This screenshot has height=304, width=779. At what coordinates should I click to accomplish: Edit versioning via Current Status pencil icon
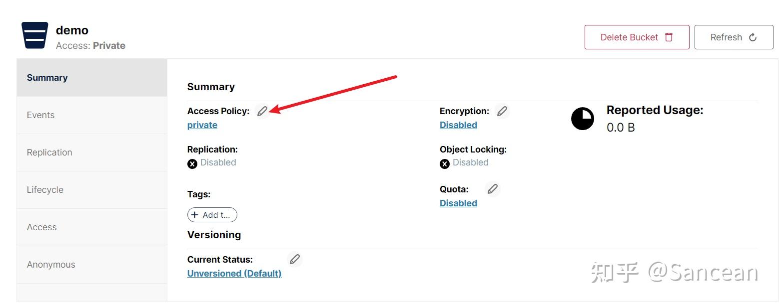295,259
